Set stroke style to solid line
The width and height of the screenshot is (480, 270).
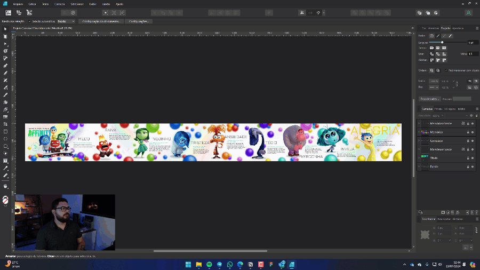(x=438, y=36)
